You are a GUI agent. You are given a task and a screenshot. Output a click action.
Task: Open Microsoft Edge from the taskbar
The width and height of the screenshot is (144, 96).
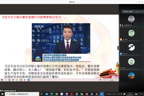click(x=52, y=94)
